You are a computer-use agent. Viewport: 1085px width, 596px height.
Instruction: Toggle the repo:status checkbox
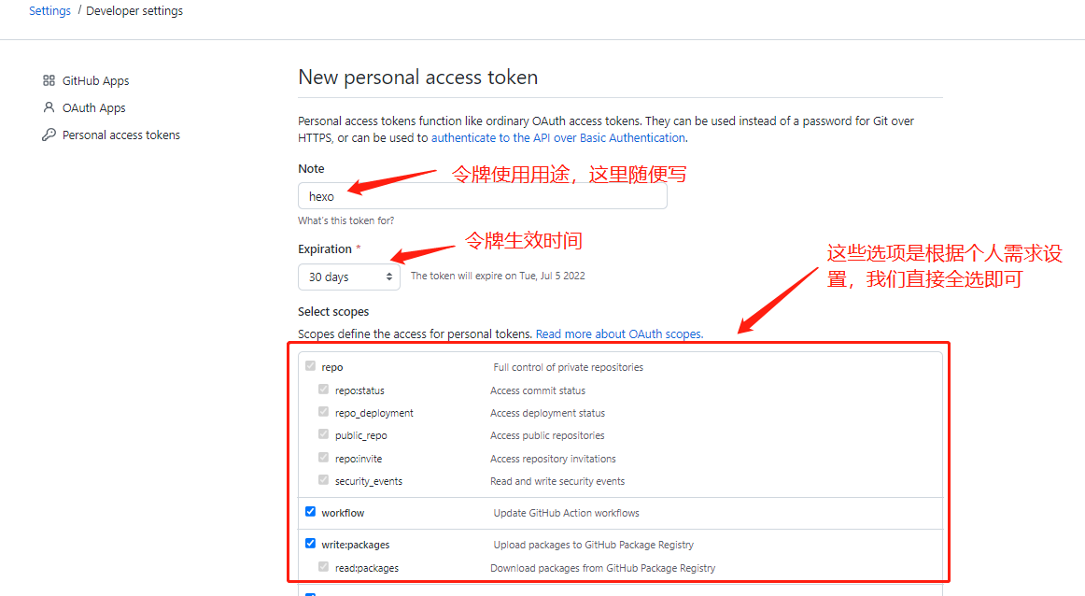(323, 389)
